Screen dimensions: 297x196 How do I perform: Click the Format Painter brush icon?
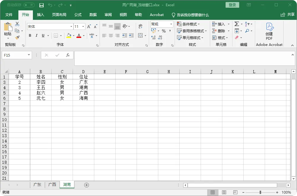point(17,38)
